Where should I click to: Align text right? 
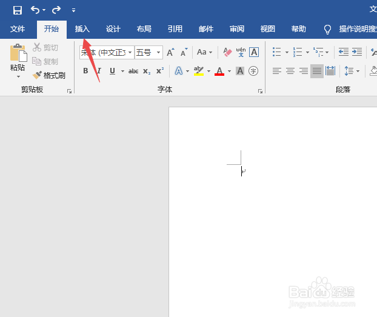coord(304,71)
